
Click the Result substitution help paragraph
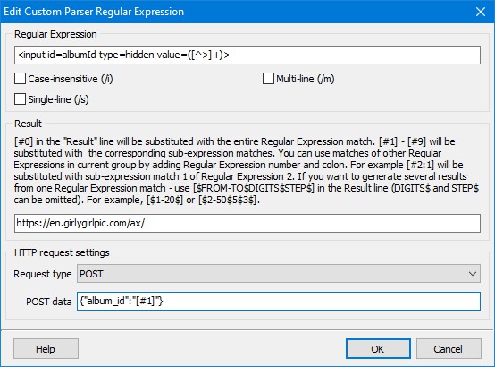pyautogui.click(x=247, y=171)
